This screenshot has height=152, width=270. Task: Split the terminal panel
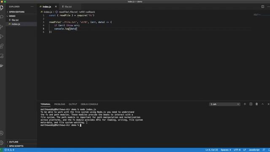coord(251,104)
